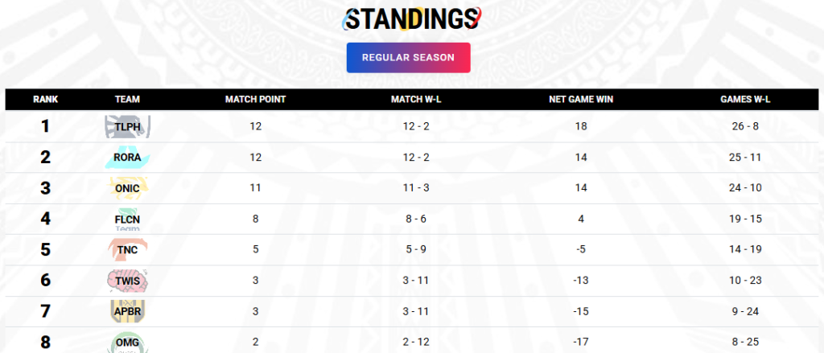Click the RORA team logo

[x=127, y=157]
